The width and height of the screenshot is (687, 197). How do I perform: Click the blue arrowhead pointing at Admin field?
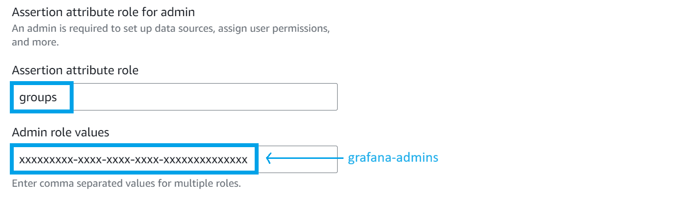coord(269,158)
